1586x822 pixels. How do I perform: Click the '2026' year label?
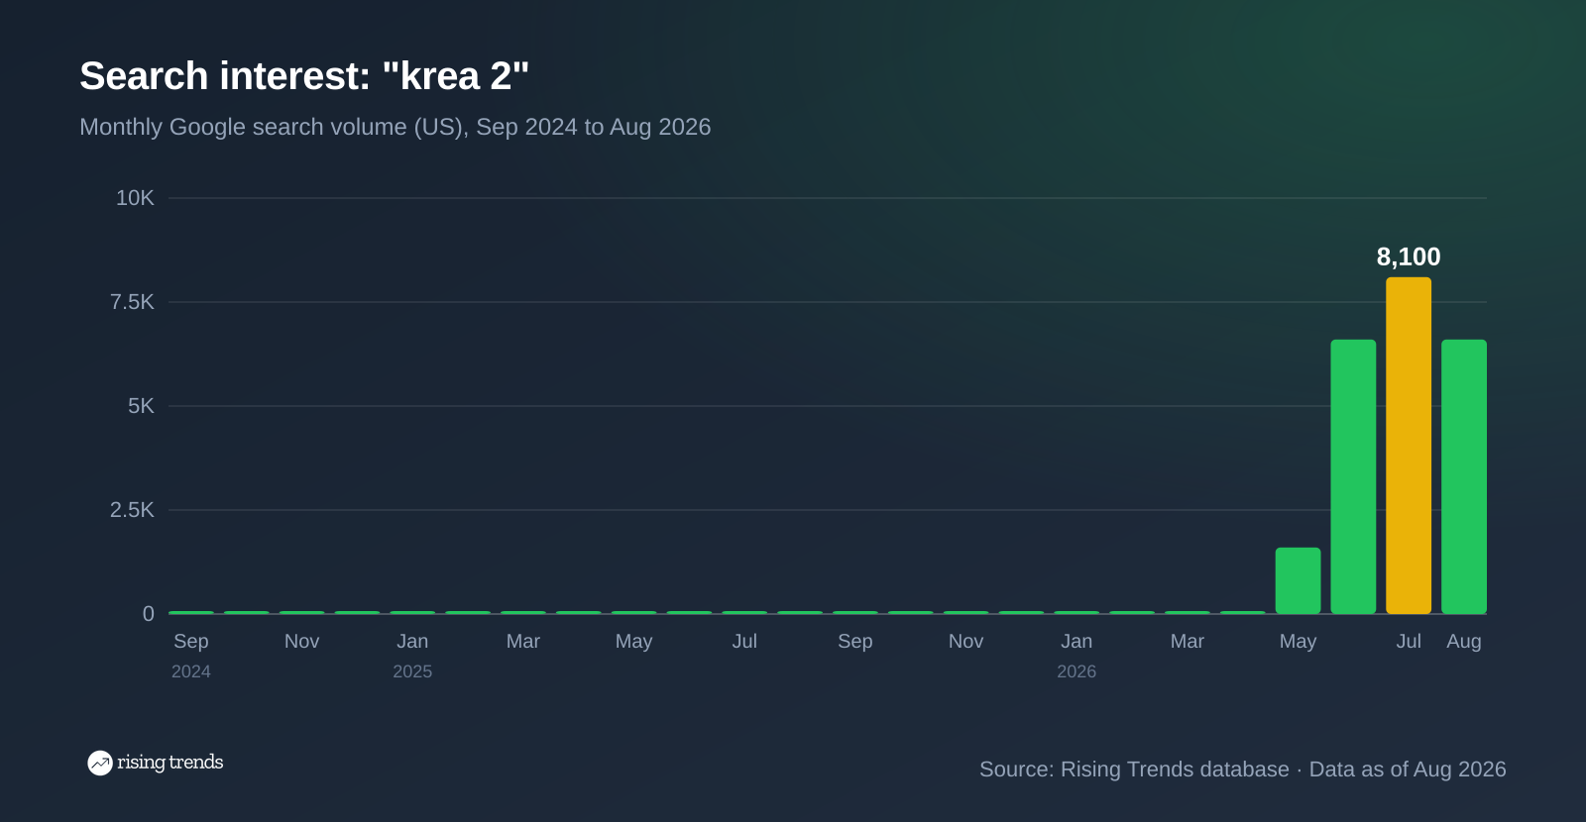pyautogui.click(x=1076, y=671)
